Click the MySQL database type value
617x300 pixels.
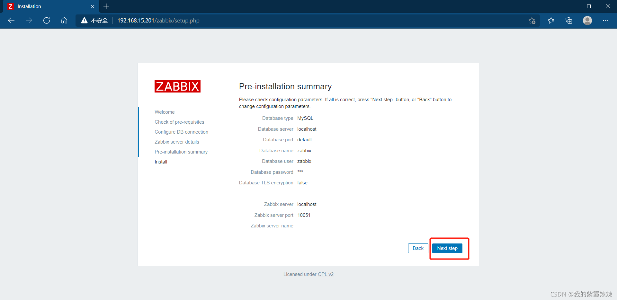[x=305, y=118]
